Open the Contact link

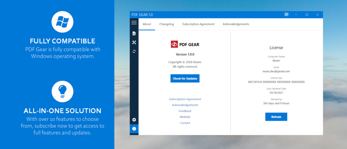[x=185, y=123]
